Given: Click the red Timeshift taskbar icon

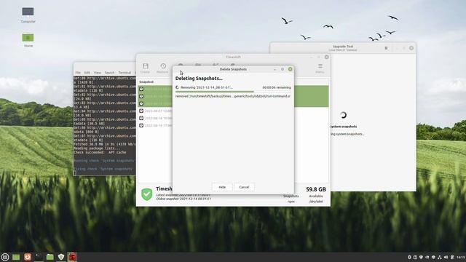Looking at the screenshot, I should [72, 257].
